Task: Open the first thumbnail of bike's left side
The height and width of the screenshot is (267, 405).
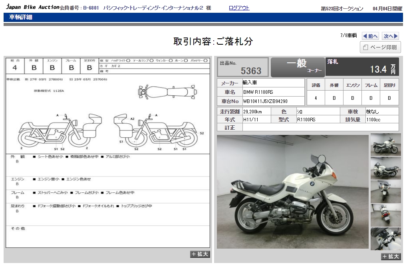Action: click(385, 145)
